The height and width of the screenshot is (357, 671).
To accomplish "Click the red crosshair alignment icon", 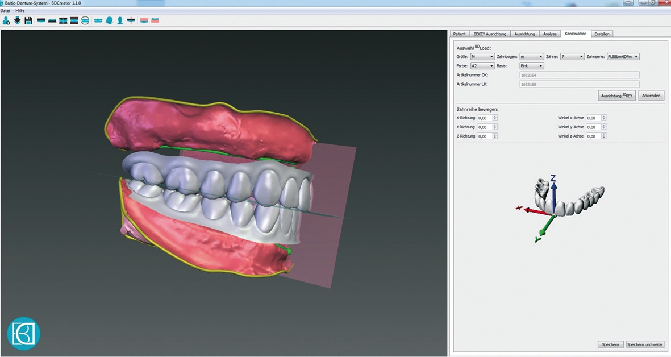I will click(x=131, y=21).
